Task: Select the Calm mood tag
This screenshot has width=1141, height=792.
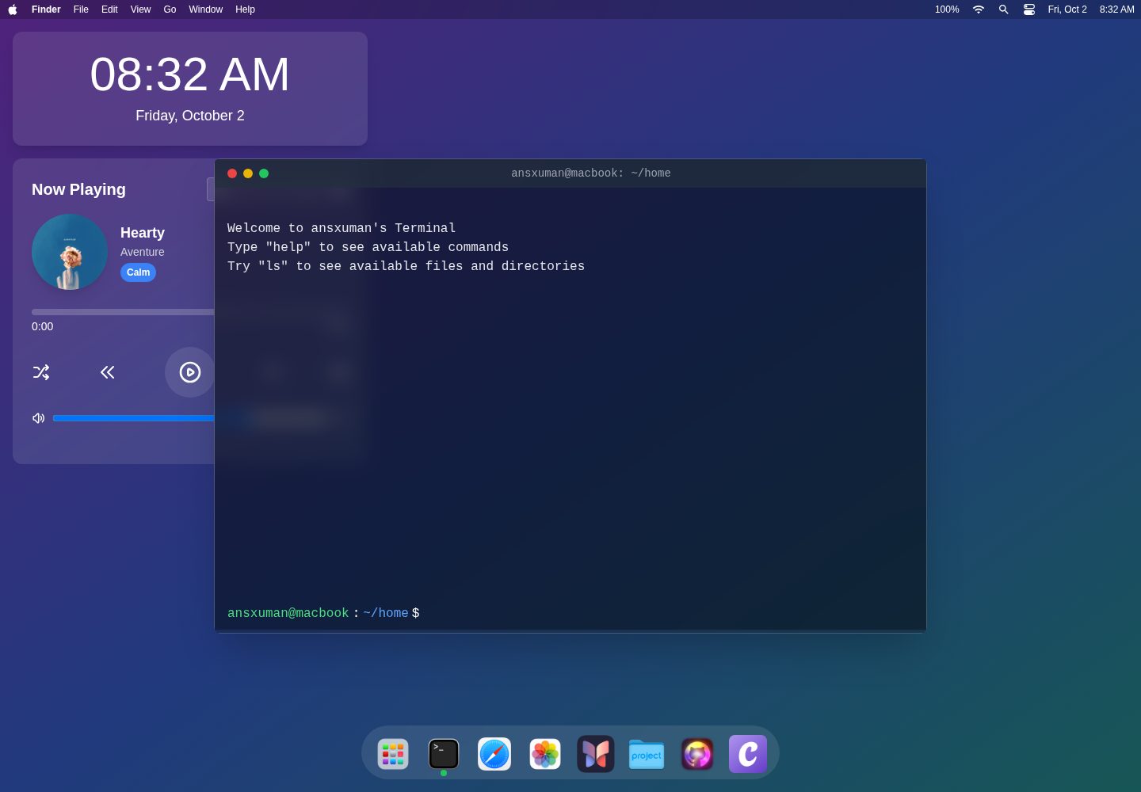Action: (138, 272)
